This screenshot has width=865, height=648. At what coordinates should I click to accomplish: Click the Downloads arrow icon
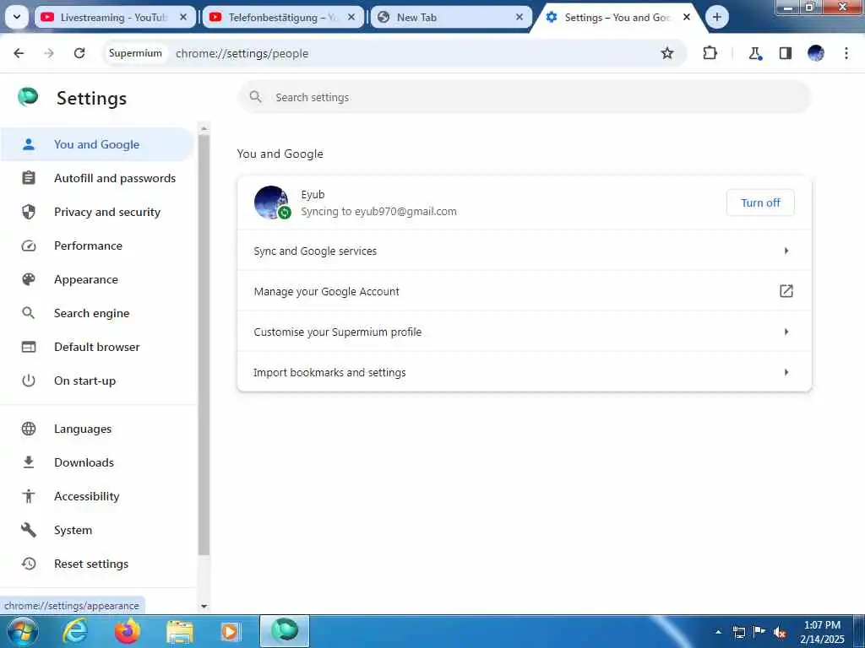click(28, 462)
